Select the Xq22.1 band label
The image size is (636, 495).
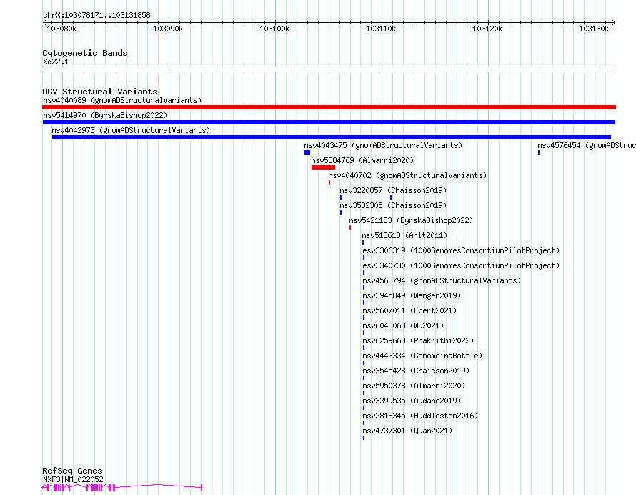(x=56, y=62)
